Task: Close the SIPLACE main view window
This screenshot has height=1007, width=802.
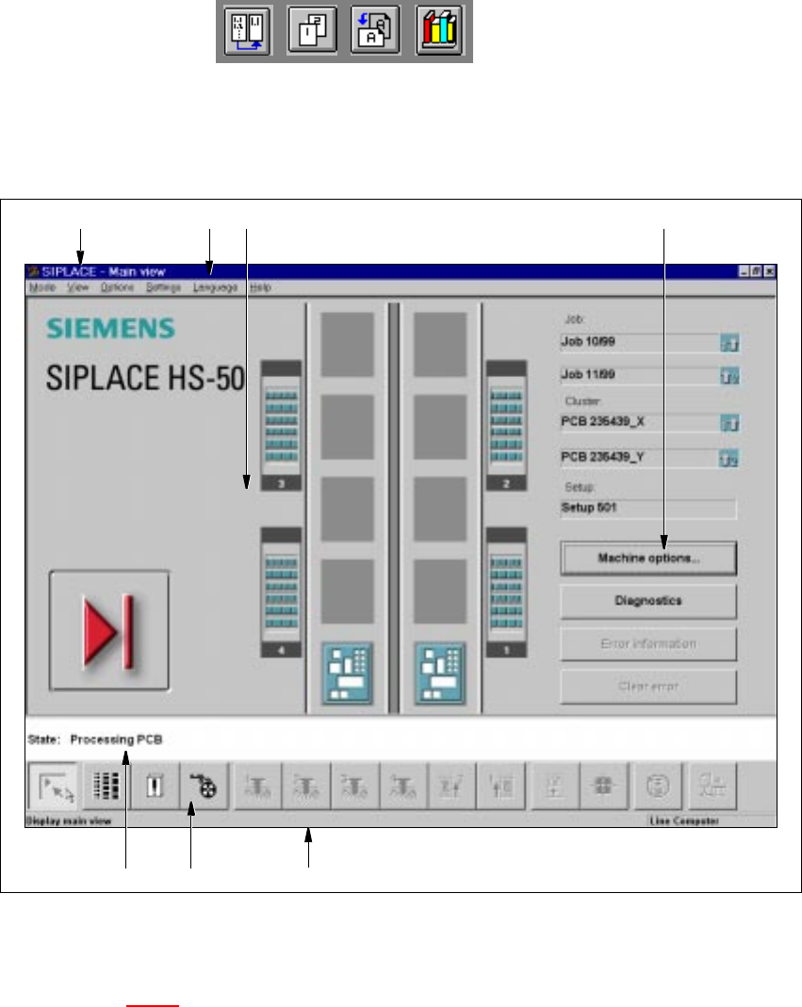Action: click(769, 271)
